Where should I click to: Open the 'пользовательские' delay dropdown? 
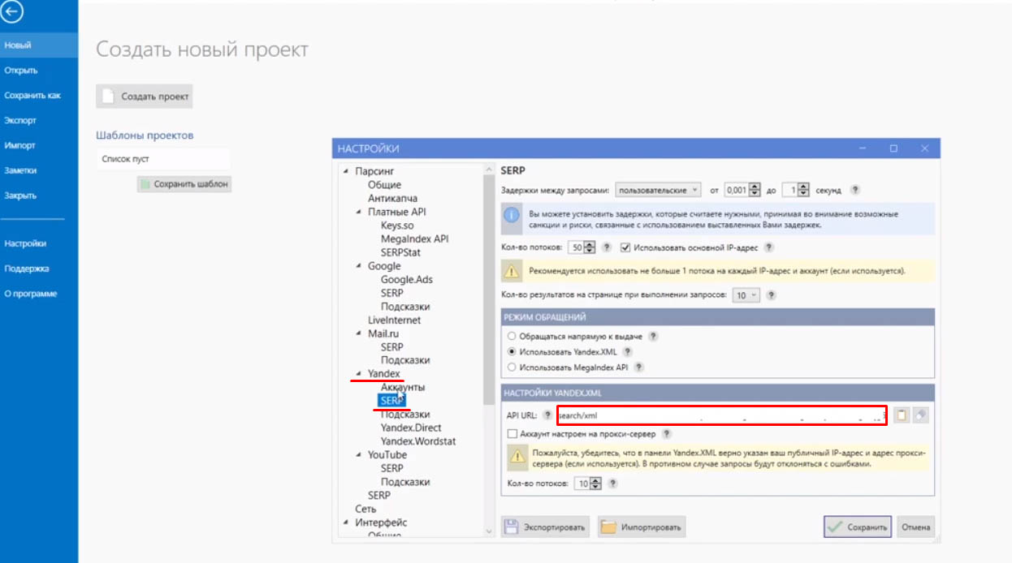pos(658,190)
